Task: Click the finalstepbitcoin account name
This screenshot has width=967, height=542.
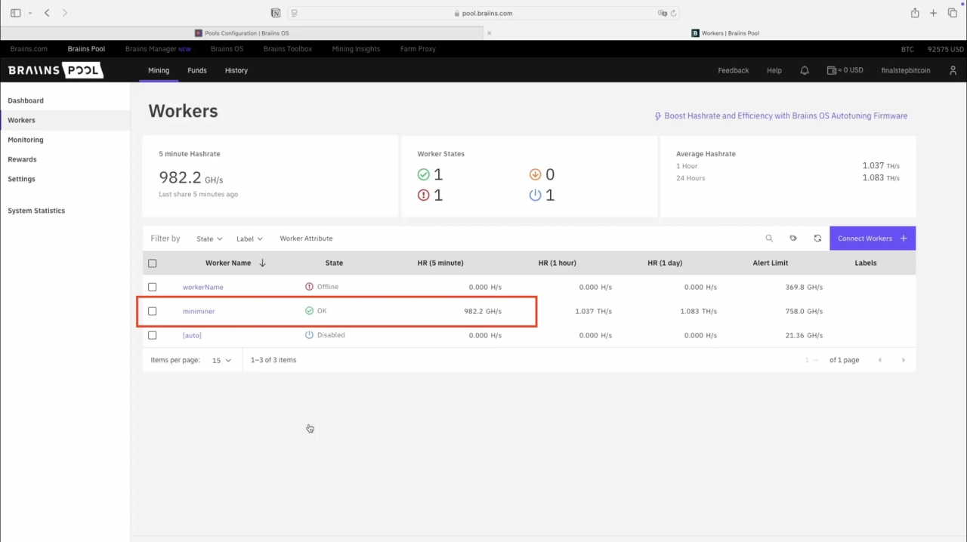Action: click(906, 70)
